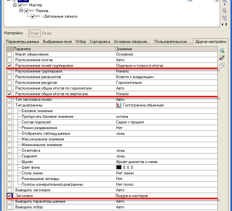Click the move-left arrow under structure toolbar
This screenshot has width=232, height=211.
tap(223, 24)
